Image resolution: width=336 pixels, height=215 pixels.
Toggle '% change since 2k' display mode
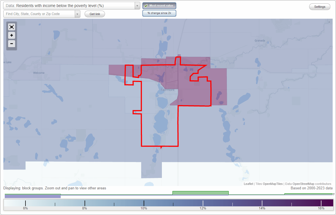[159, 13]
